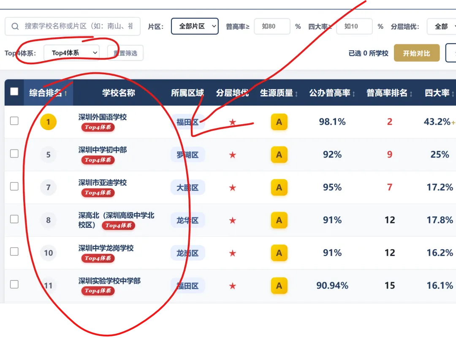Screen dimensions: 456x338
Task: Click the star icon in 深圳中学初中部 row
Action: click(232, 155)
